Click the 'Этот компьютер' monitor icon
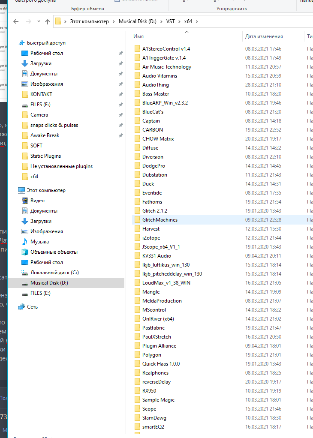The width and height of the screenshot is (313, 438). [21, 190]
